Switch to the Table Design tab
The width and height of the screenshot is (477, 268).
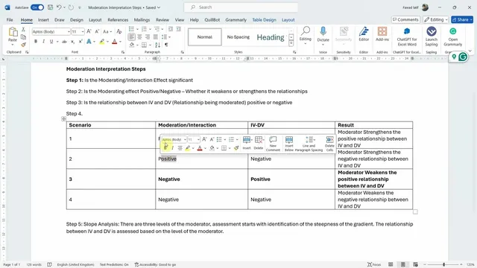coord(264,20)
